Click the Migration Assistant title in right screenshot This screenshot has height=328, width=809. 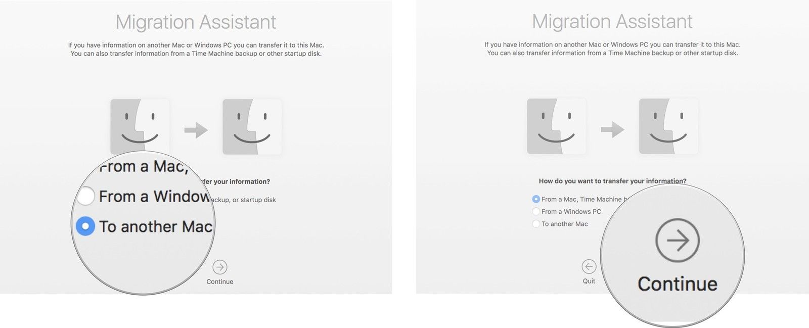[x=612, y=22]
